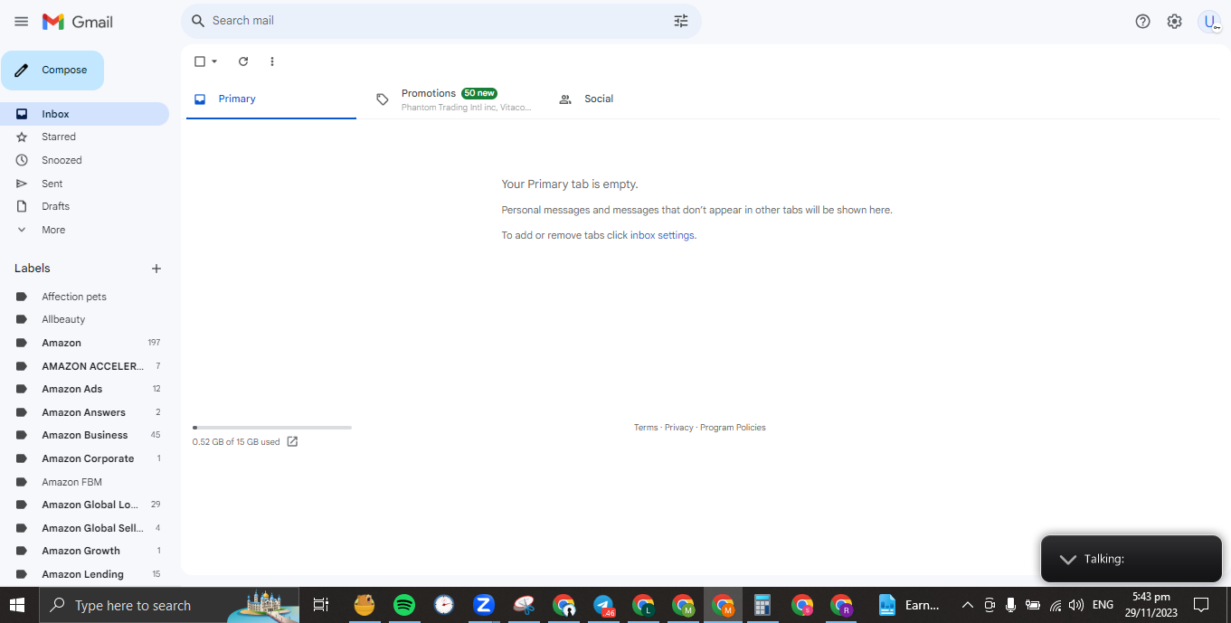Open Windows Task View
This screenshot has height=623, width=1231.
coord(320,605)
